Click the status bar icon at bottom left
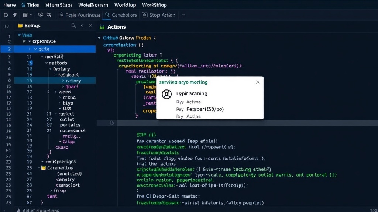 18,210
